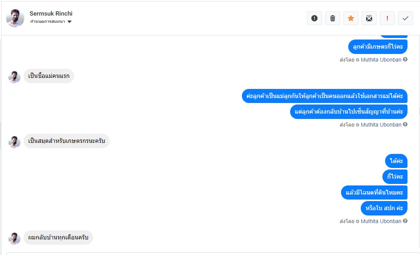Screen dimensions: 420x255
Task: Mark conversation done with the checkmark
Action: [406, 18]
